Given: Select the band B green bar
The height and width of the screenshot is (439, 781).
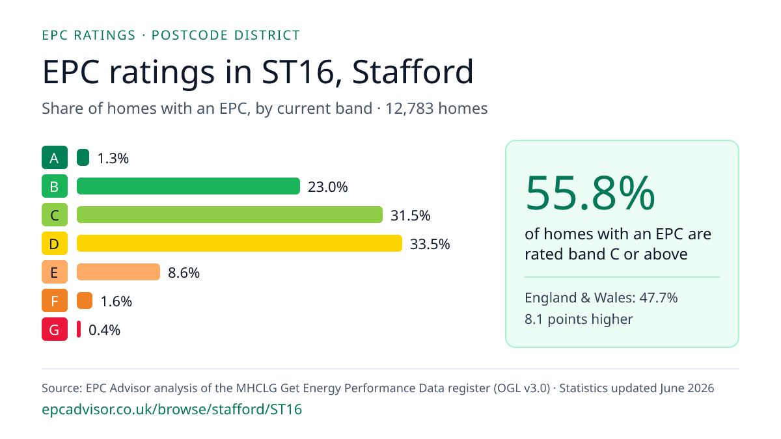Looking at the screenshot, I should pos(188,187).
